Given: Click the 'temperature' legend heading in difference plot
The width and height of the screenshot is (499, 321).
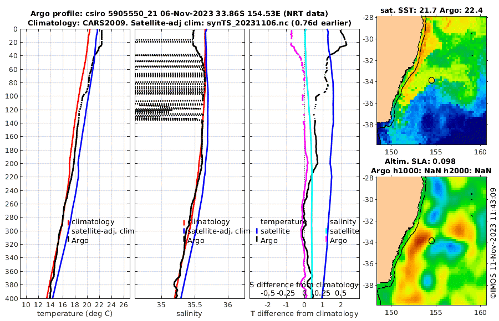Looking at the screenshot, I should click(x=283, y=222).
